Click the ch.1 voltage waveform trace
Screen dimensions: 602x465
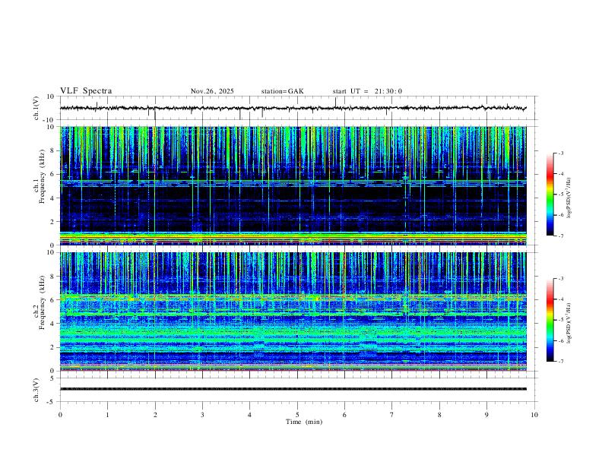293,108
